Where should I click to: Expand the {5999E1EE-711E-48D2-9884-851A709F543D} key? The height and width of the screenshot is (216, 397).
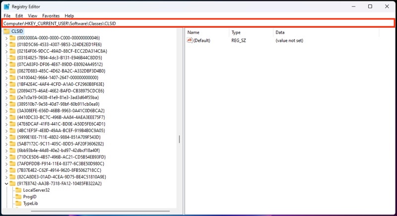click(x=6, y=137)
